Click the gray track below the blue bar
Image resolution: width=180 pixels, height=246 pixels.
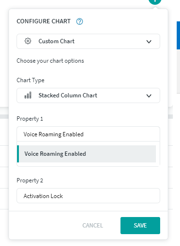(x=178, y=71)
